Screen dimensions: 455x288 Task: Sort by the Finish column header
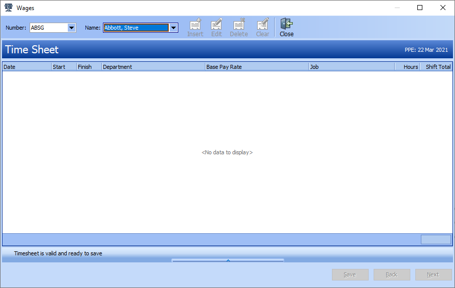click(89, 67)
